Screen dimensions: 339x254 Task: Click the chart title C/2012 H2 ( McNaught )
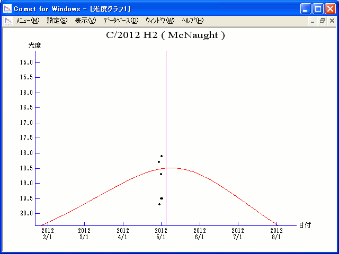166,35
